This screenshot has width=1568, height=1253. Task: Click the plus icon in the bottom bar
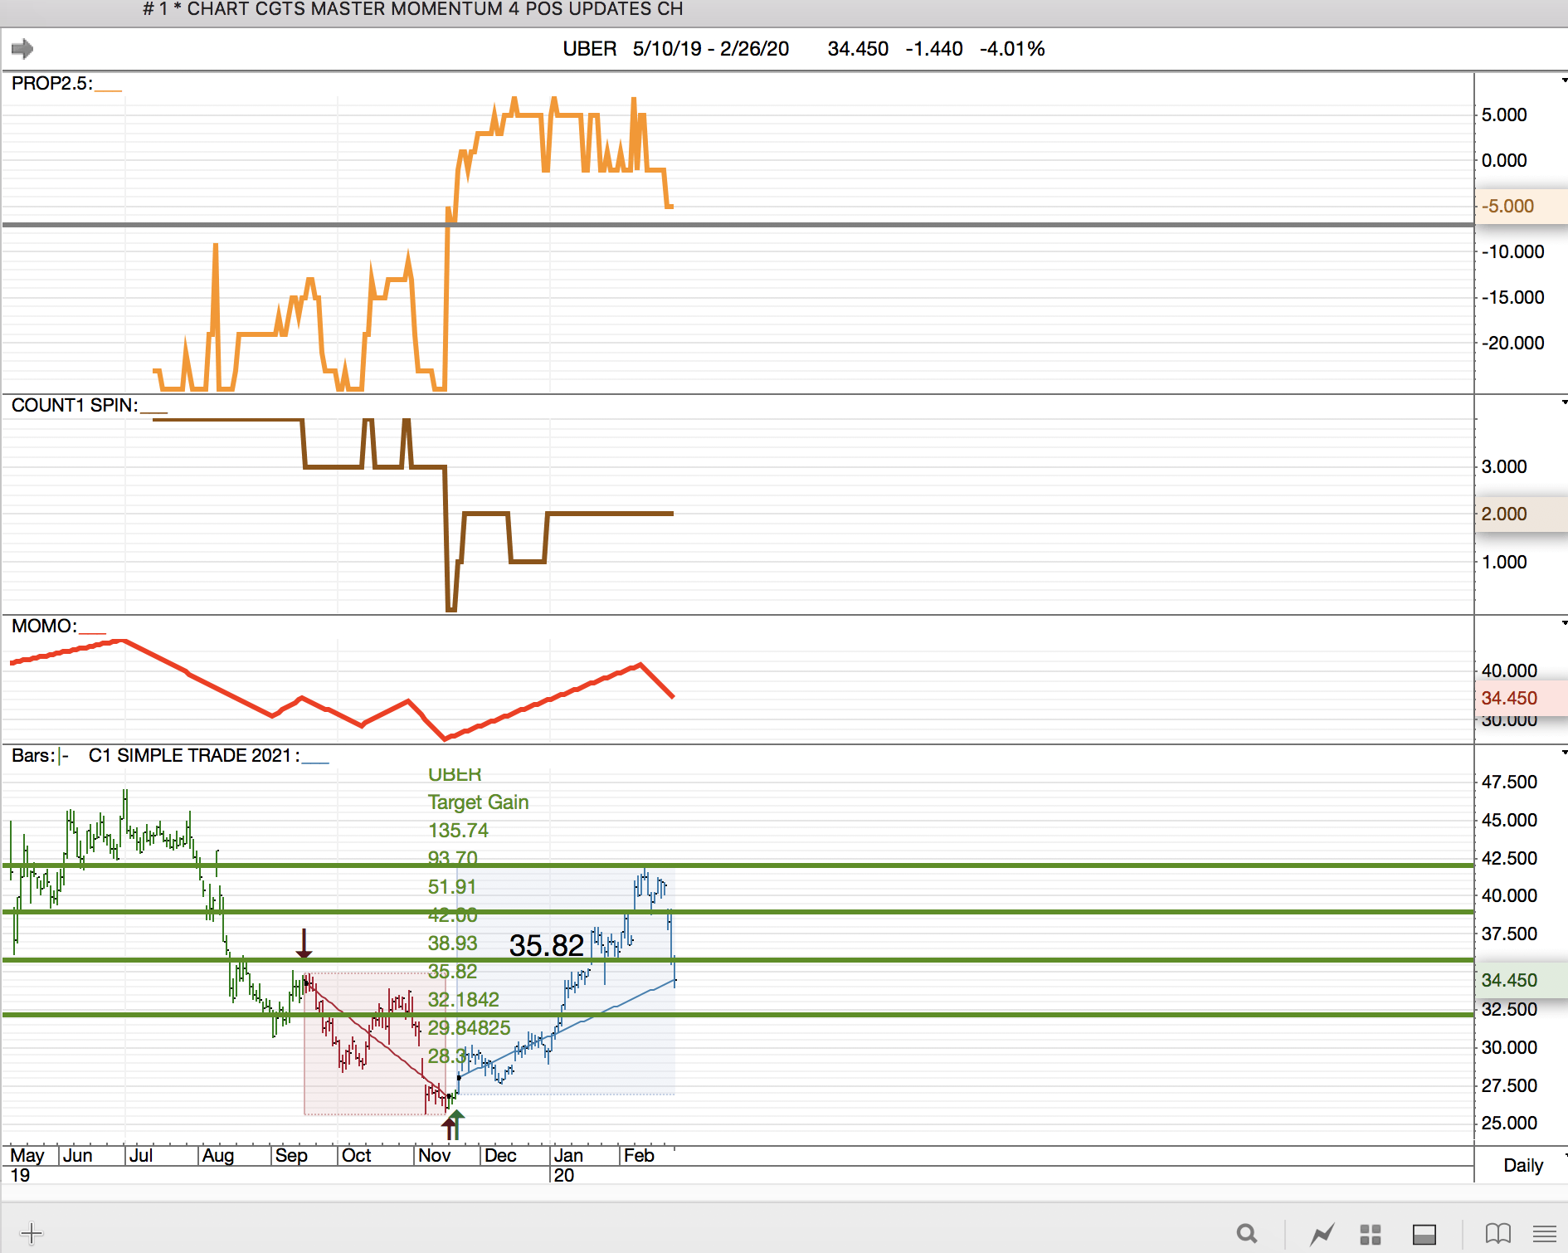click(31, 1233)
